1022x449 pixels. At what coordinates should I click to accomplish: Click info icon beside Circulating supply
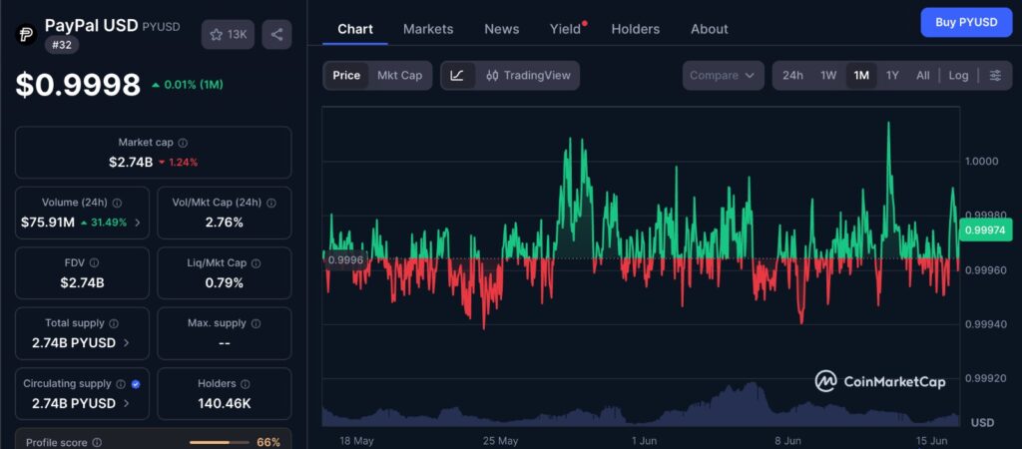click(121, 384)
